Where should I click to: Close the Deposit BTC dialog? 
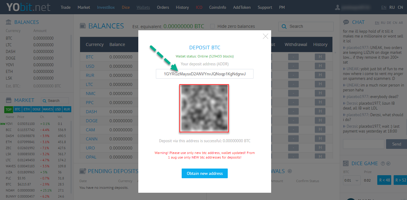coord(265,36)
